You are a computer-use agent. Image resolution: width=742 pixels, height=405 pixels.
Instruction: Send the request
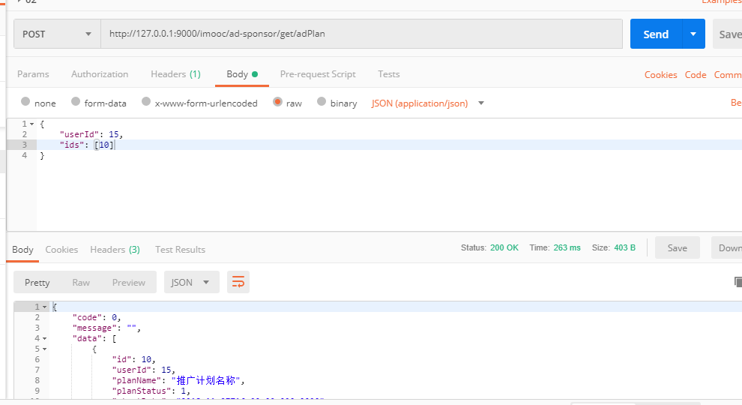[656, 34]
